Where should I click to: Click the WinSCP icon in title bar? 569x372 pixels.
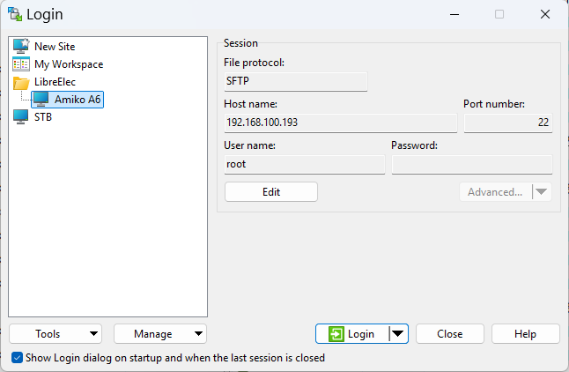(15, 14)
